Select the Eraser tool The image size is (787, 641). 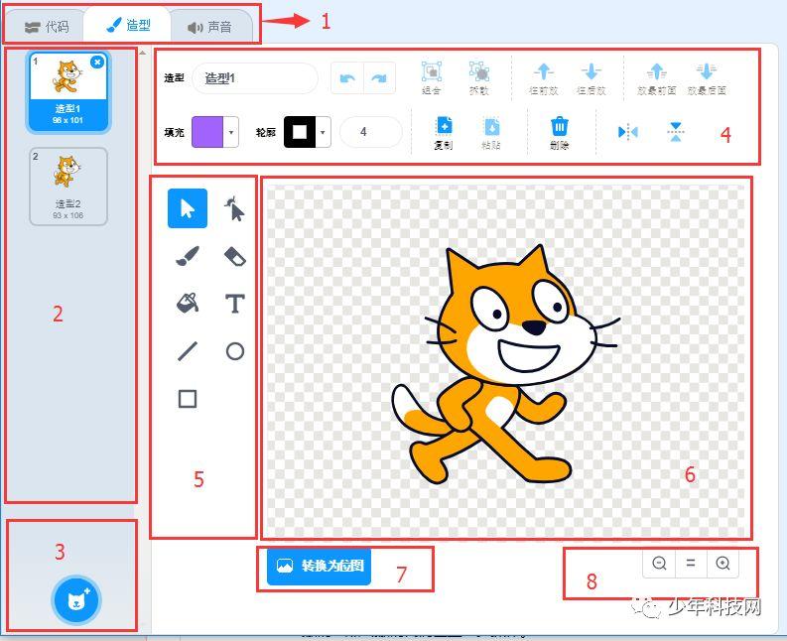point(234,255)
